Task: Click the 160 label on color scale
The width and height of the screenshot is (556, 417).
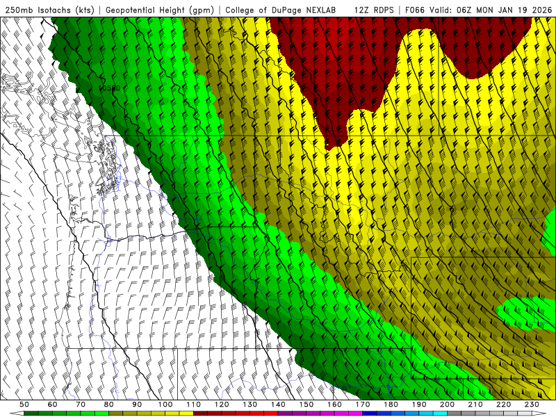Action: (334, 404)
